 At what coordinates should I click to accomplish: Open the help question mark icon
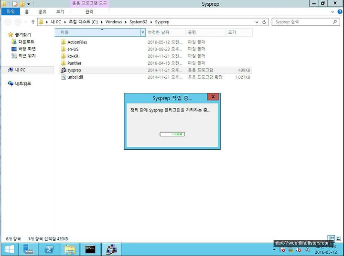(340, 12)
